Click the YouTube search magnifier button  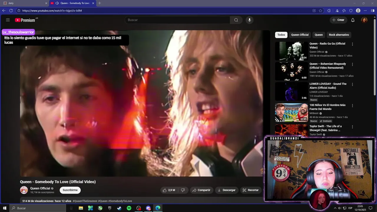(x=236, y=20)
